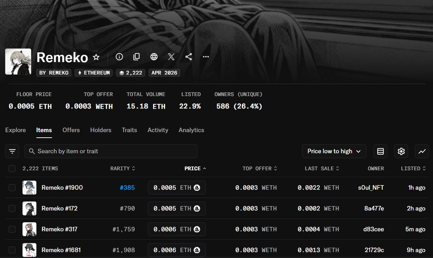This screenshot has height=258, width=433.
Task: Open Remeko #172 thumbnail
Action: (29, 208)
